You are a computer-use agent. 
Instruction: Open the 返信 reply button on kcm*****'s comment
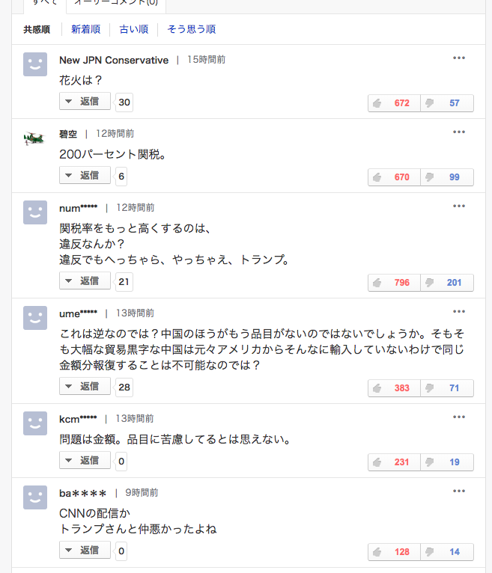(x=85, y=460)
